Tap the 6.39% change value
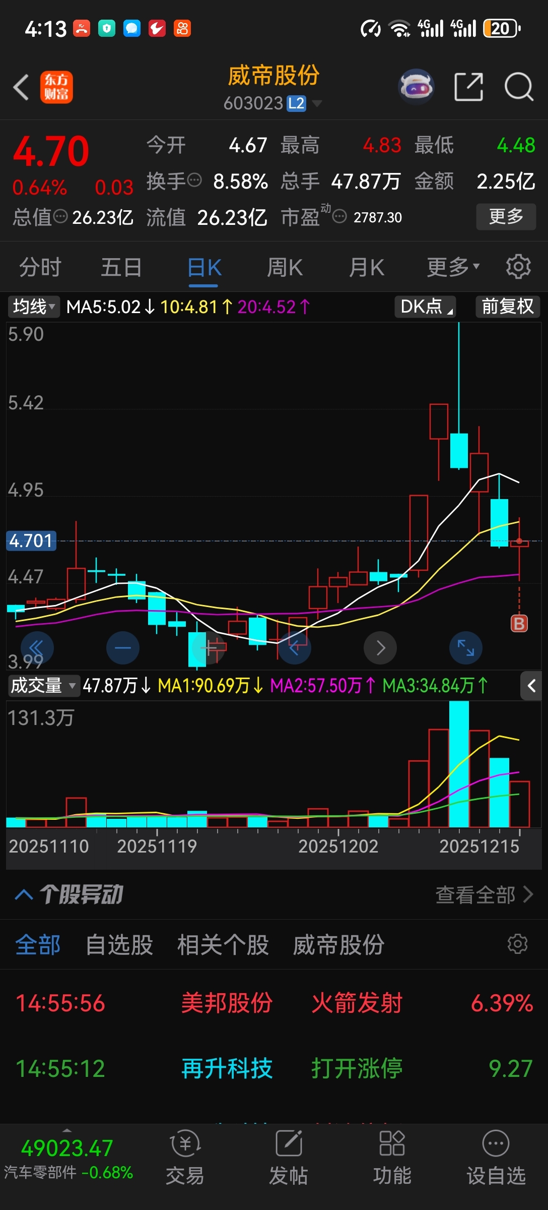Screen dimensions: 548x1210 (x=502, y=1003)
